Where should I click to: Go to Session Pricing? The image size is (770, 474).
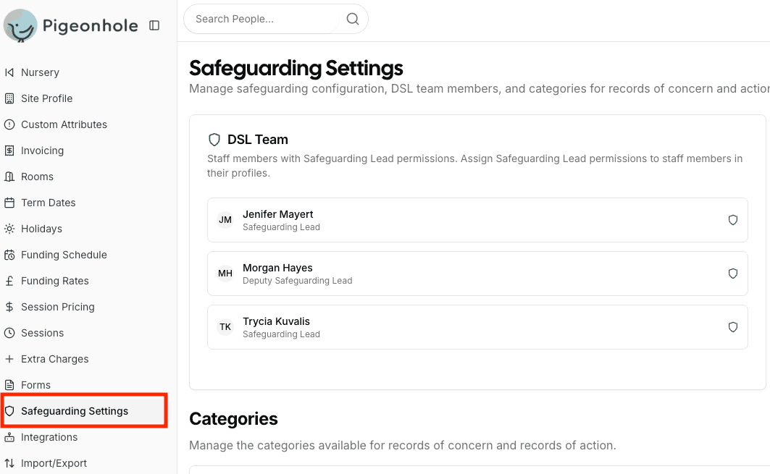pyautogui.click(x=57, y=307)
